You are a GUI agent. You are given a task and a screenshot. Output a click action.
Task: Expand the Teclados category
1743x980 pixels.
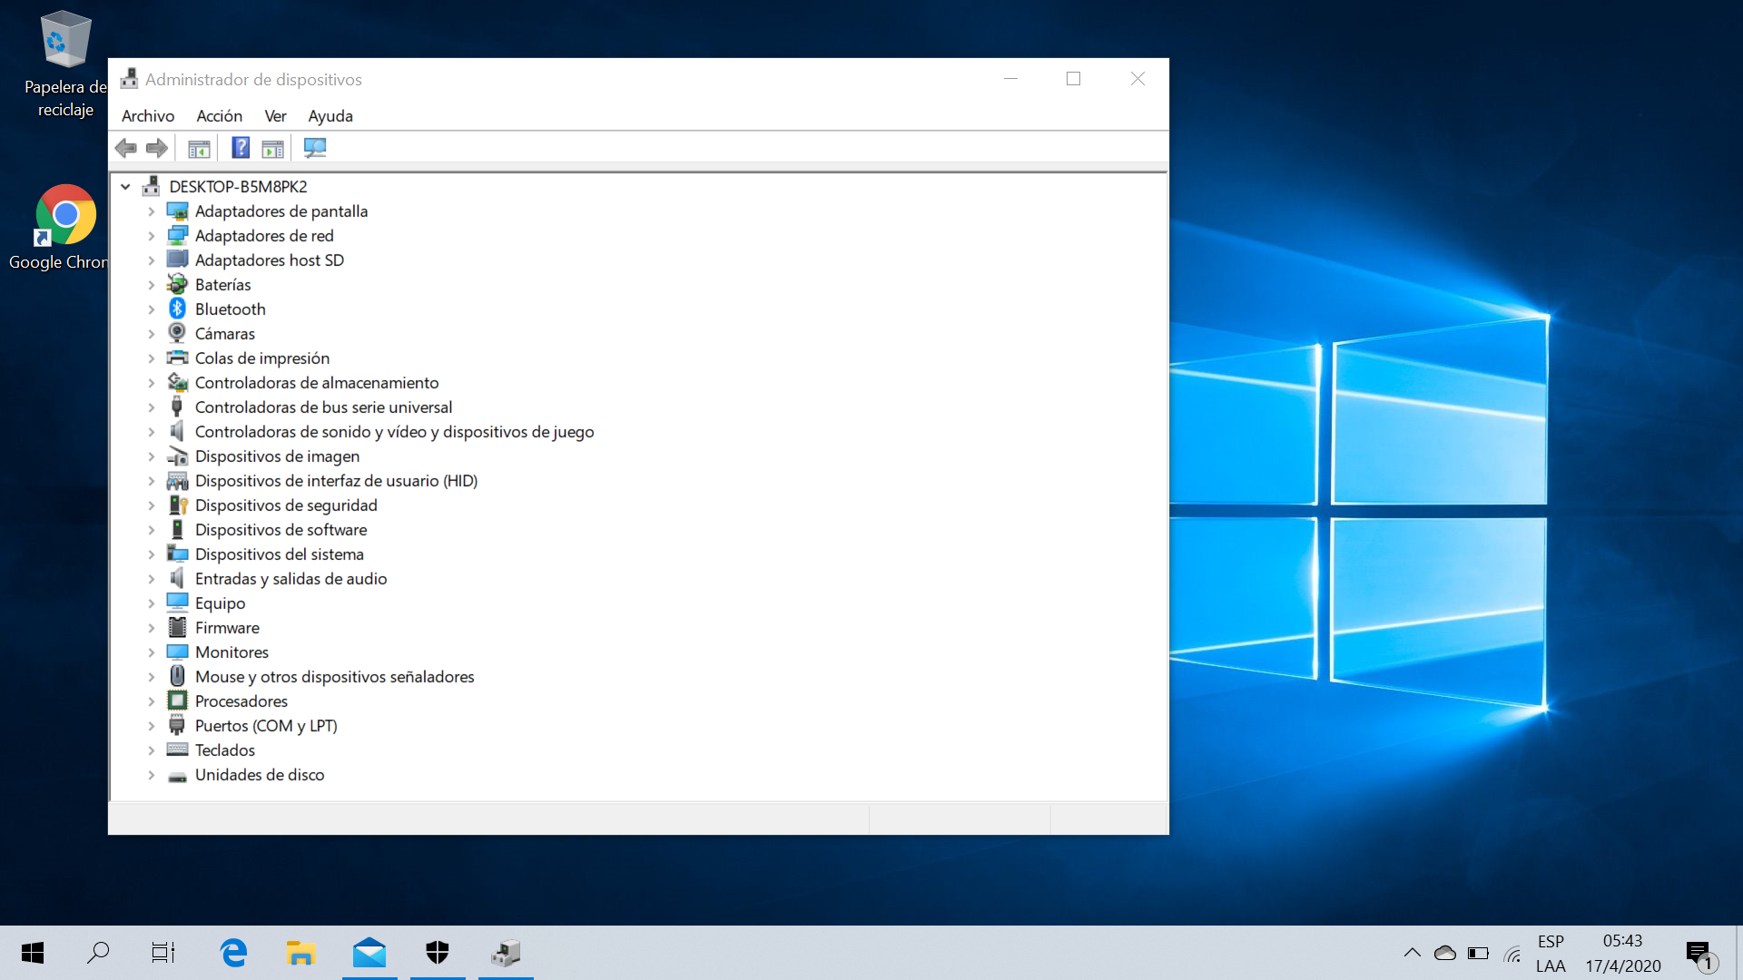[x=152, y=750]
